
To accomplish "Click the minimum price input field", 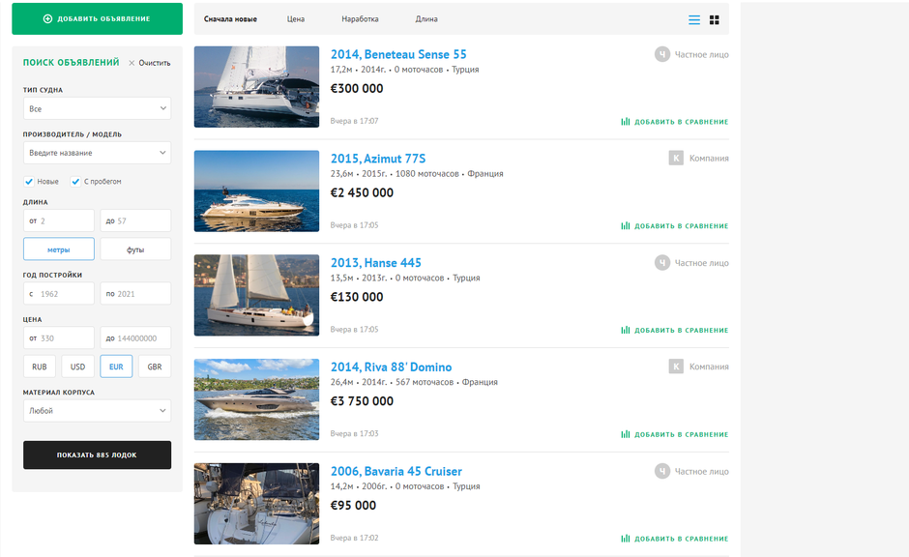I will pos(59,337).
